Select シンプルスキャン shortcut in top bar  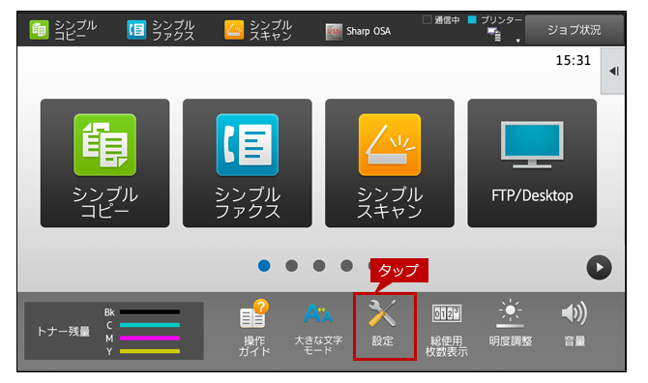(x=258, y=30)
